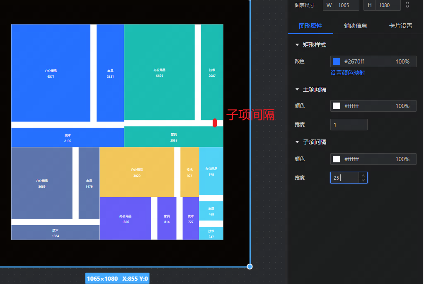Open the 子项间隔 white color swatch
The width and height of the screenshot is (424, 284).
coord(337,159)
